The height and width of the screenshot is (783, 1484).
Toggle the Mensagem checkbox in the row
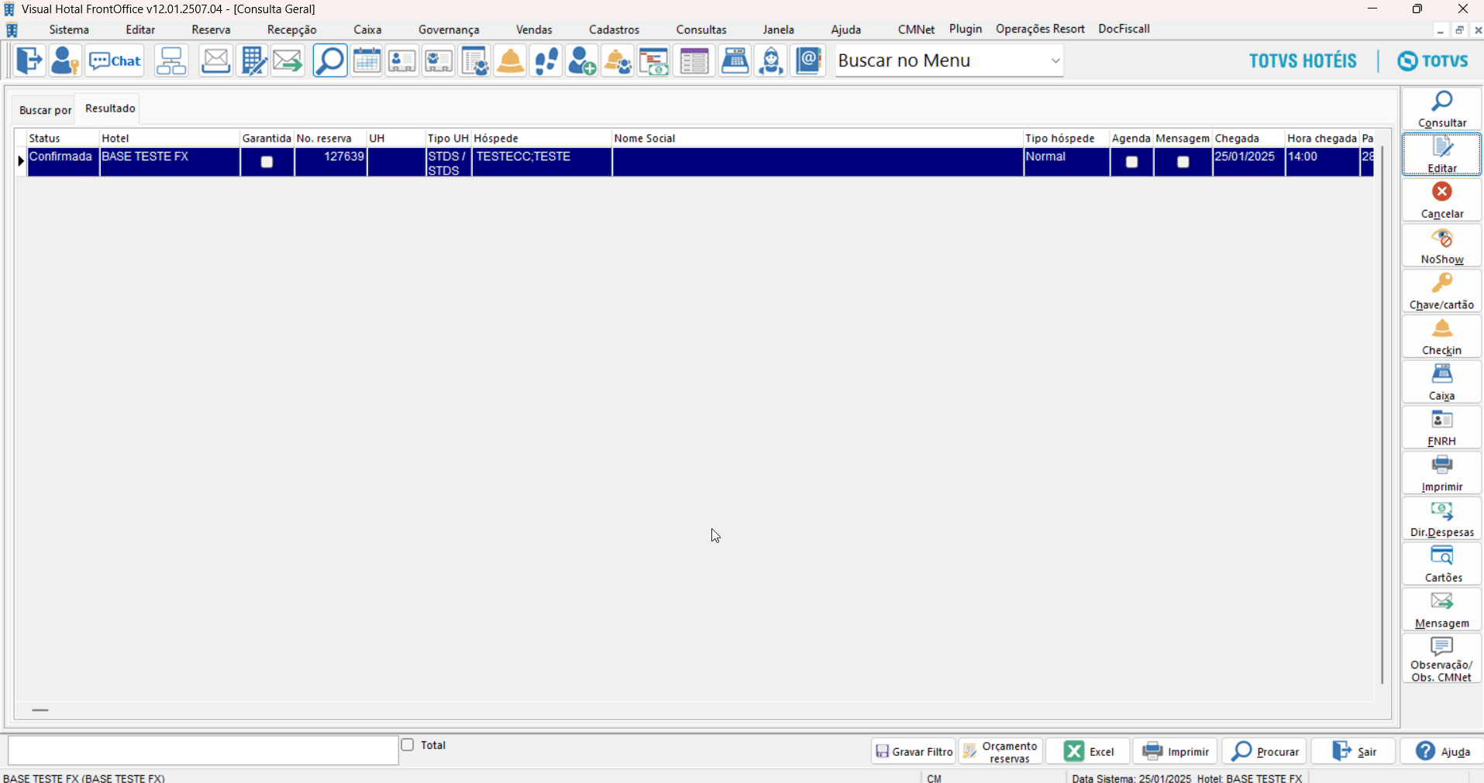click(x=1183, y=162)
